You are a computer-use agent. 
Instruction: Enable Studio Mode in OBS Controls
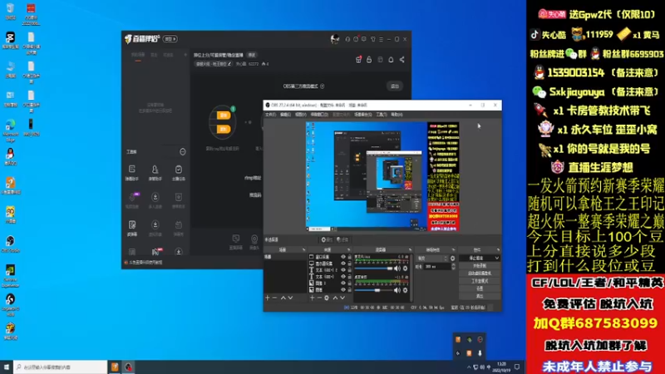pyautogui.click(x=480, y=281)
